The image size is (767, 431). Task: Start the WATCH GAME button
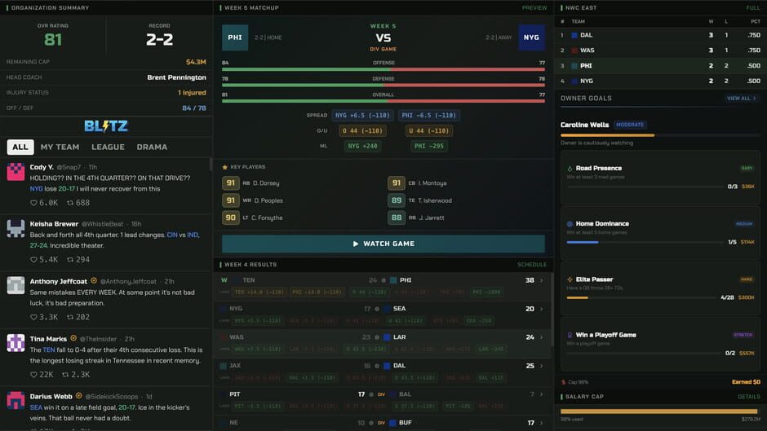pos(383,244)
